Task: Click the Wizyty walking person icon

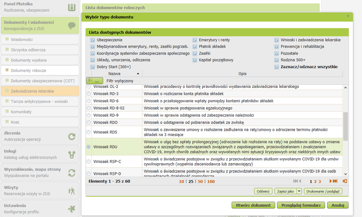Action: tap(71, 191)
